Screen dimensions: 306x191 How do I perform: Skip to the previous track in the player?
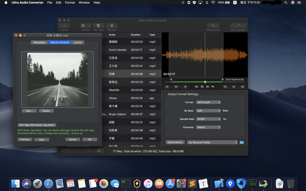click(197, 86)
